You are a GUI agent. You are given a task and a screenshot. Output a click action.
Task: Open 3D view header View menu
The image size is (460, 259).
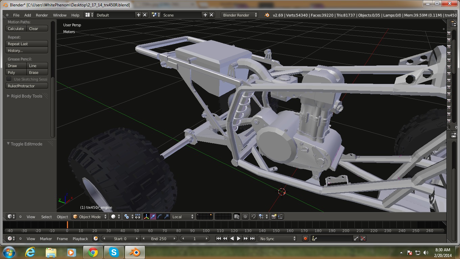pos(31,217)
